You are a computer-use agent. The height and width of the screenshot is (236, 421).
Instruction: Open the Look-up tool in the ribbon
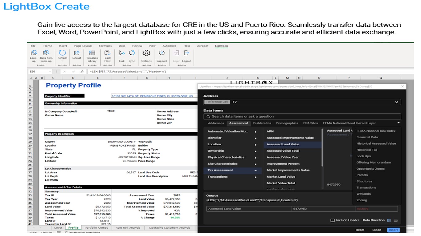pyautogui.click(x=34, y=55)
